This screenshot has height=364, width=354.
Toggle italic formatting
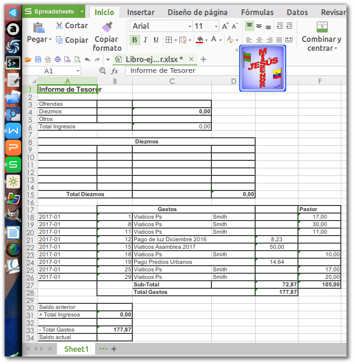(x=145, y=40)
